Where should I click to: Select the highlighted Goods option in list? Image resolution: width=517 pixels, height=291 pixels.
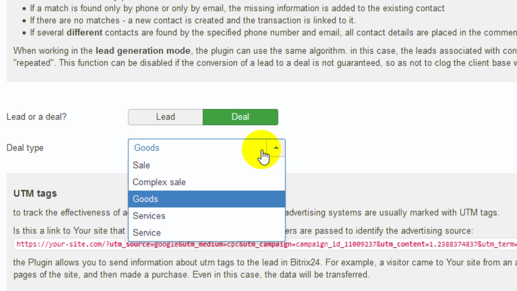click(x=146, y=199)
